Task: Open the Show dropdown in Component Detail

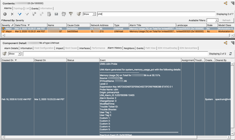Action: (15, 54)
